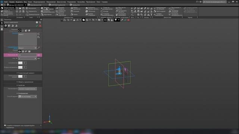
Task: Expand the Эскиз ribbon group arrow
Action: [37, 17]
